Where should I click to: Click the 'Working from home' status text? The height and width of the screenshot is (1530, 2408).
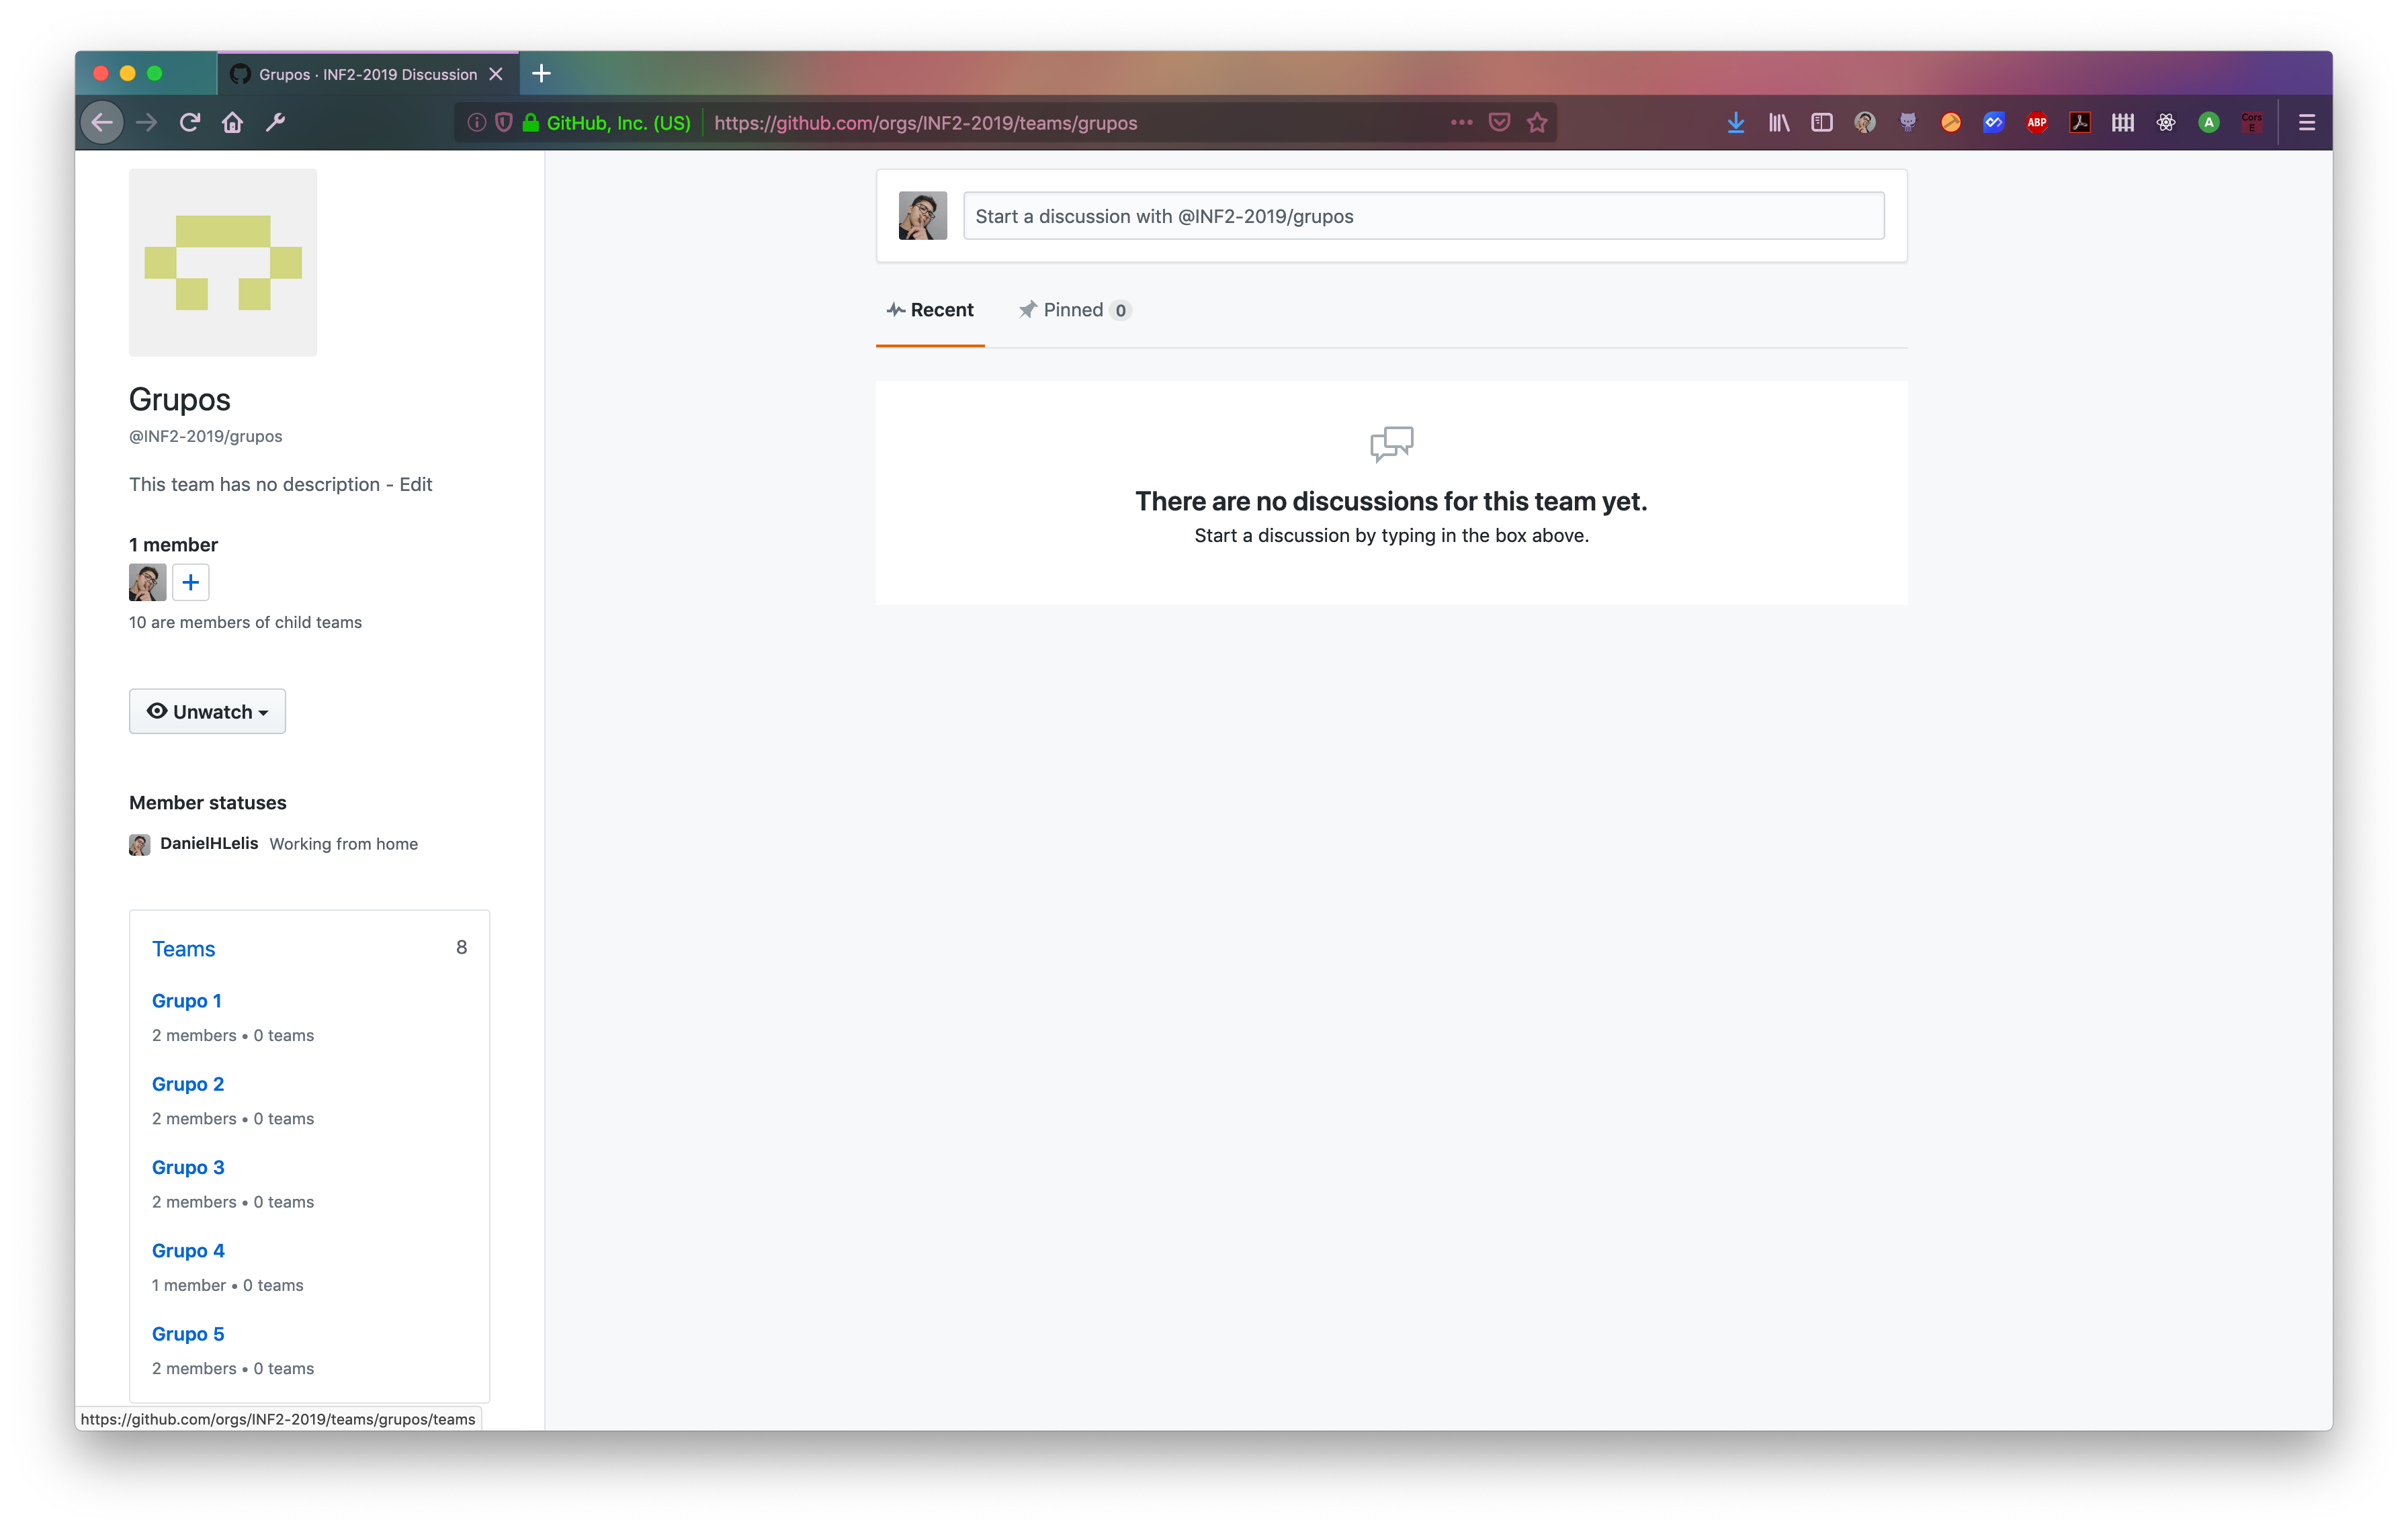point(343,844)
